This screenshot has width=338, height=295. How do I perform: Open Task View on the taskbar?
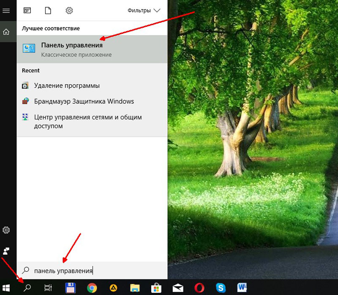tap(48, 288)
